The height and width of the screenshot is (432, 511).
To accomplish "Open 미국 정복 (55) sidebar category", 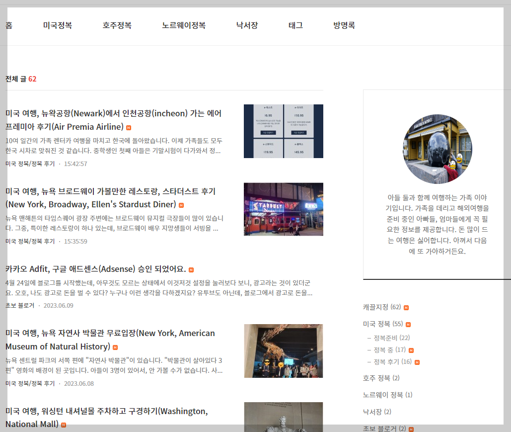I will pyautogui.click(x=383, y=324).
